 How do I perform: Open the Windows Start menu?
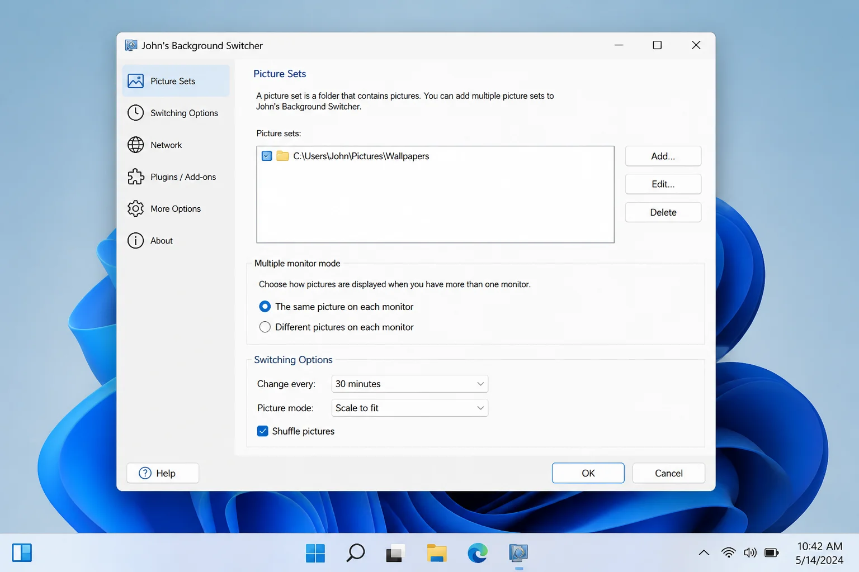click(x=315, y=553)
